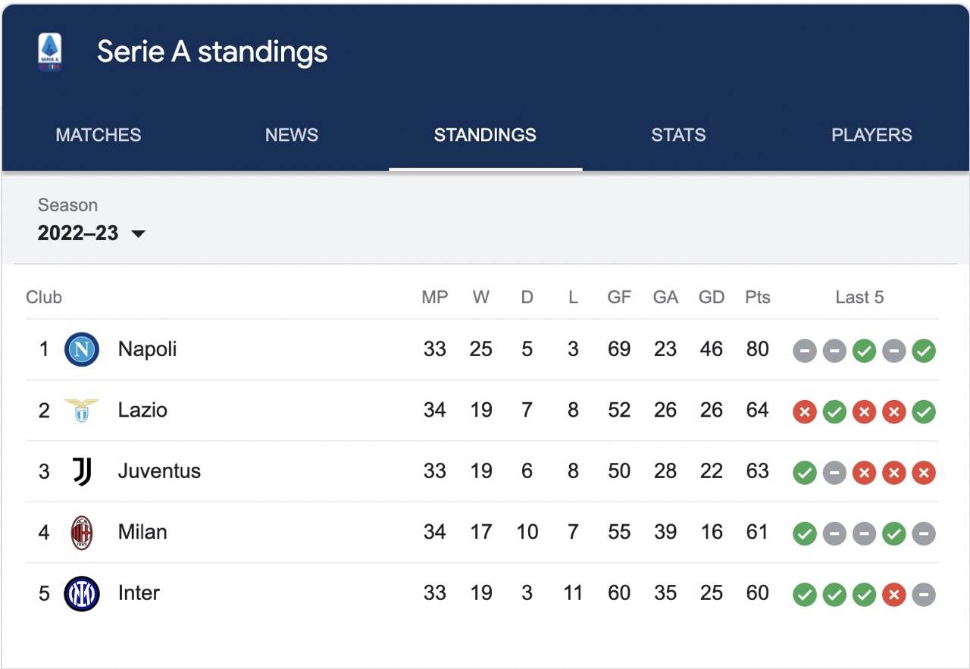Click Napoli's most recent win checkmark icon
Screen dimensions: 970x669
tap(924, 351)
